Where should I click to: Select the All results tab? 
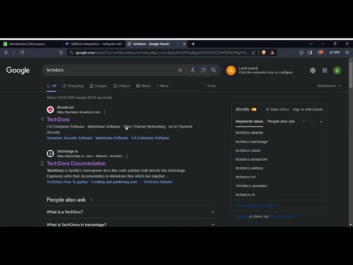[x=51, y=86]
